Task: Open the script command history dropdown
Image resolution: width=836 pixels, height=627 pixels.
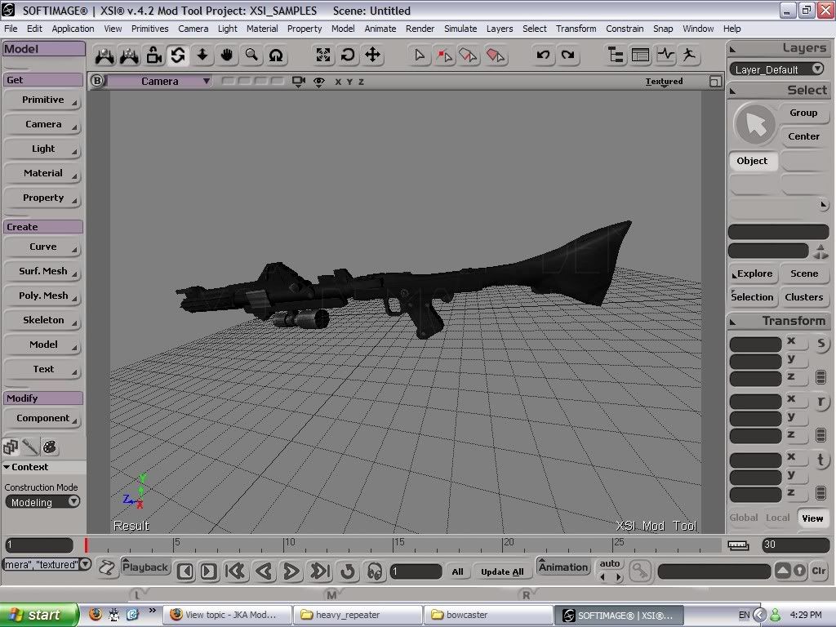Action: pos(85,564)
